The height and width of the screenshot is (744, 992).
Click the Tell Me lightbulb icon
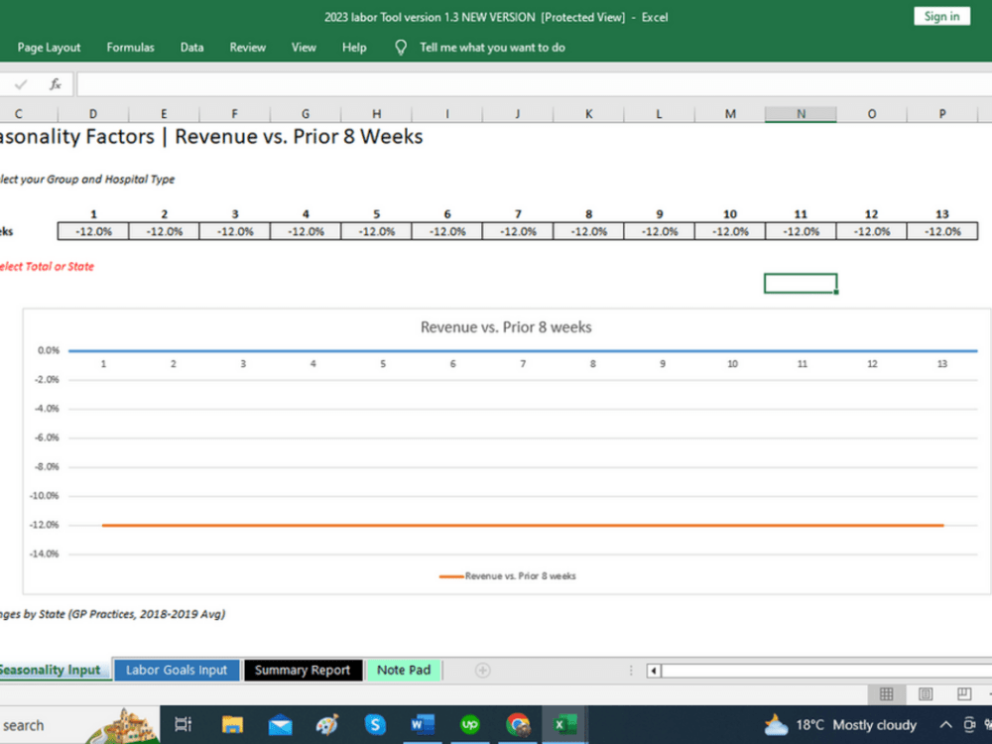(400, 47)
